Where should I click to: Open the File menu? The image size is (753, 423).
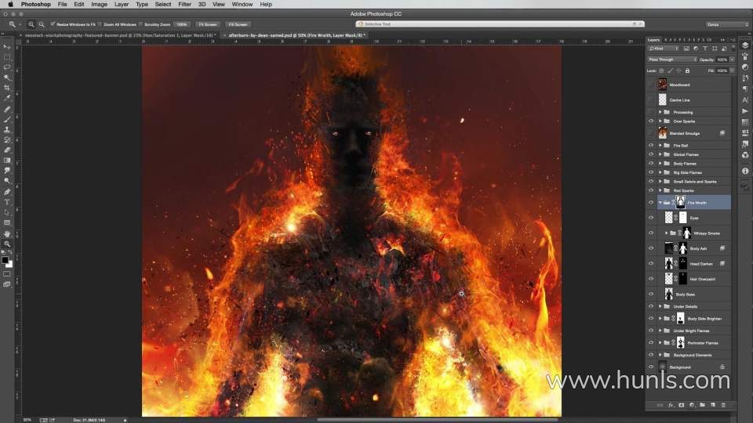(63, 5)
